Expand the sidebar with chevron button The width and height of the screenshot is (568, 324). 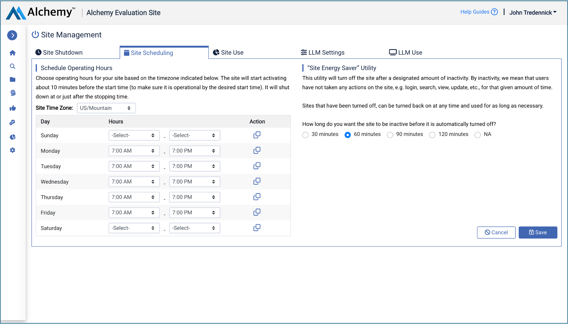pos(12,35)
